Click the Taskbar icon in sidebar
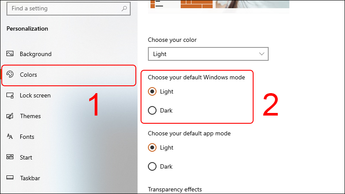Screen dimensions: 345x194 10,177
